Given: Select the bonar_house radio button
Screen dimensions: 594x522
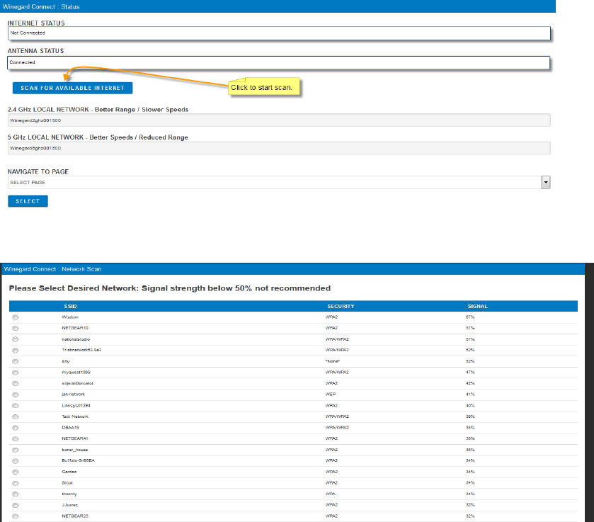Looking at the screenshot, I should coord(15,450).
